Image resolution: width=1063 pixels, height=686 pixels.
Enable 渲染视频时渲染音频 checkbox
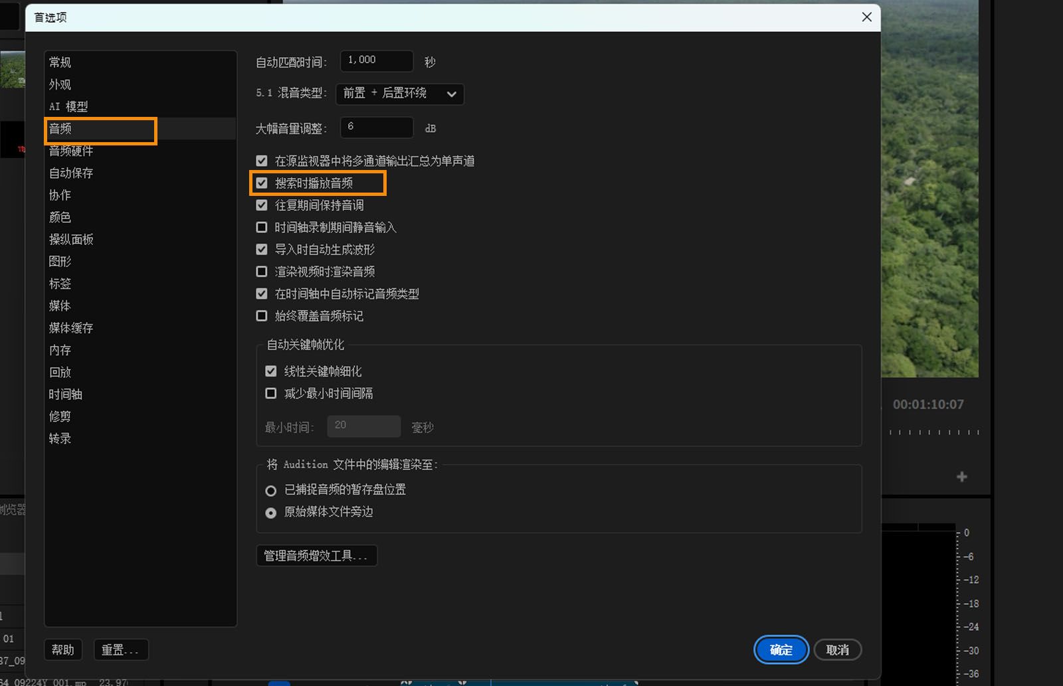[261, 271]
